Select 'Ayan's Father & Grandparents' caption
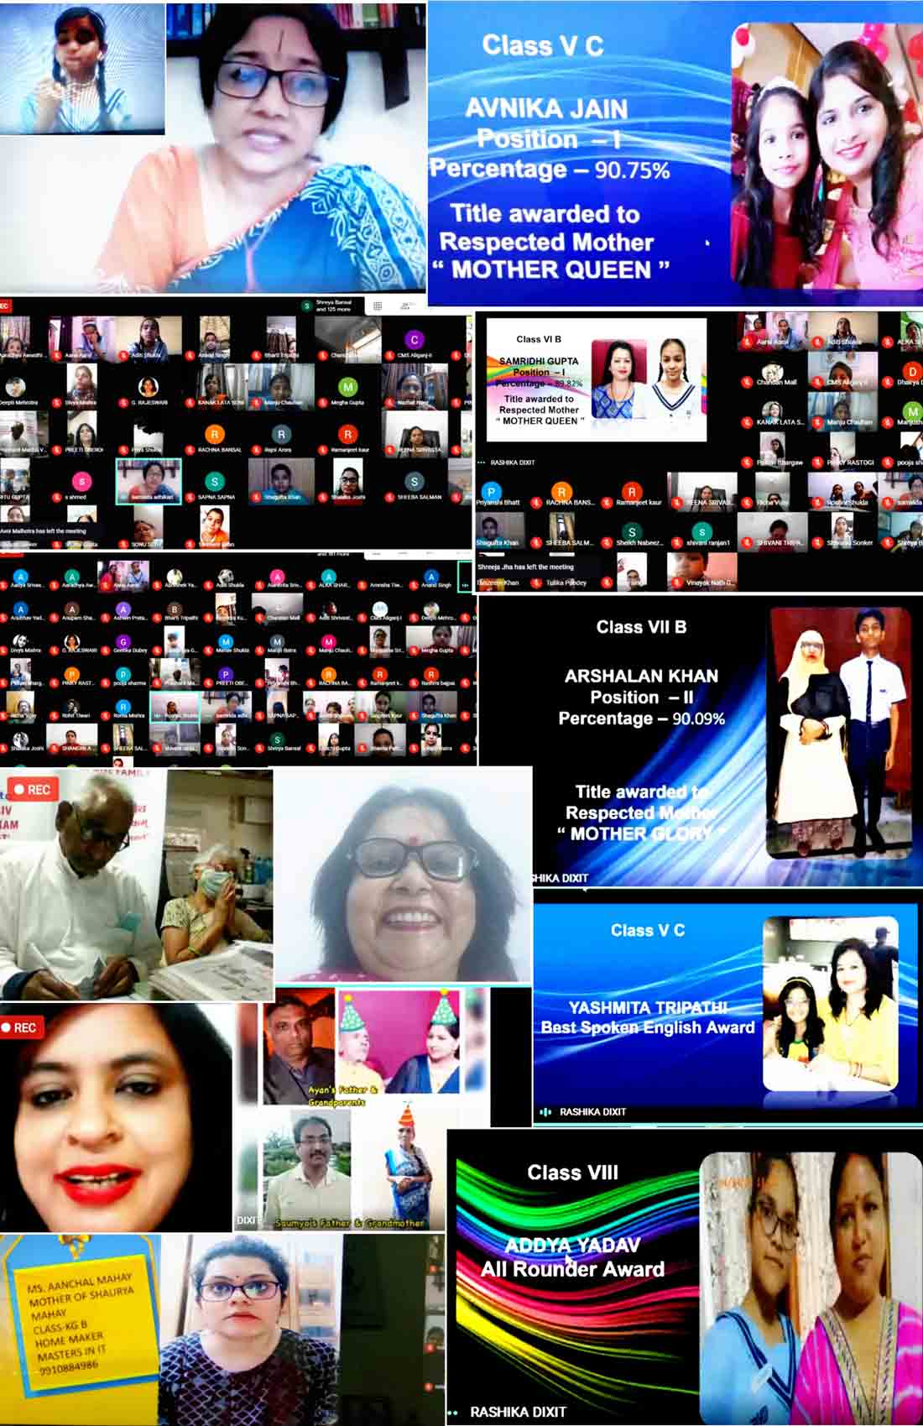This screenshot has width=923, height=1426. coord(342,1096)
